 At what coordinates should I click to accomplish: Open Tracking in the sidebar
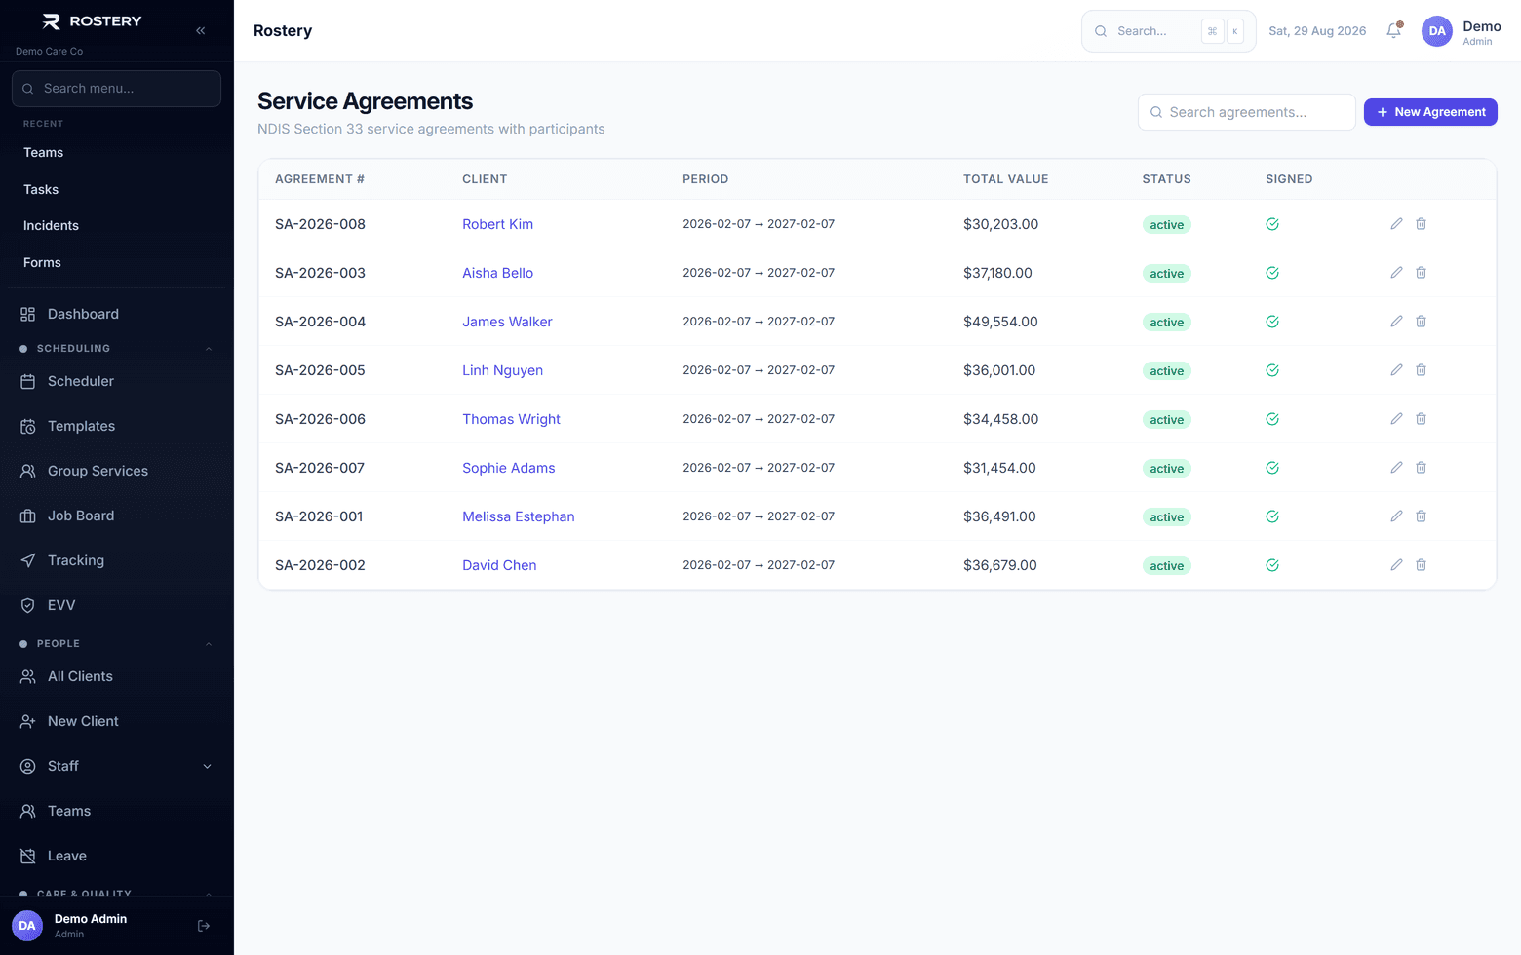[x=116, y=560]
